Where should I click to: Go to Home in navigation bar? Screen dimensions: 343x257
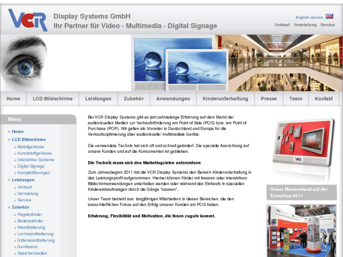[13, 99]
